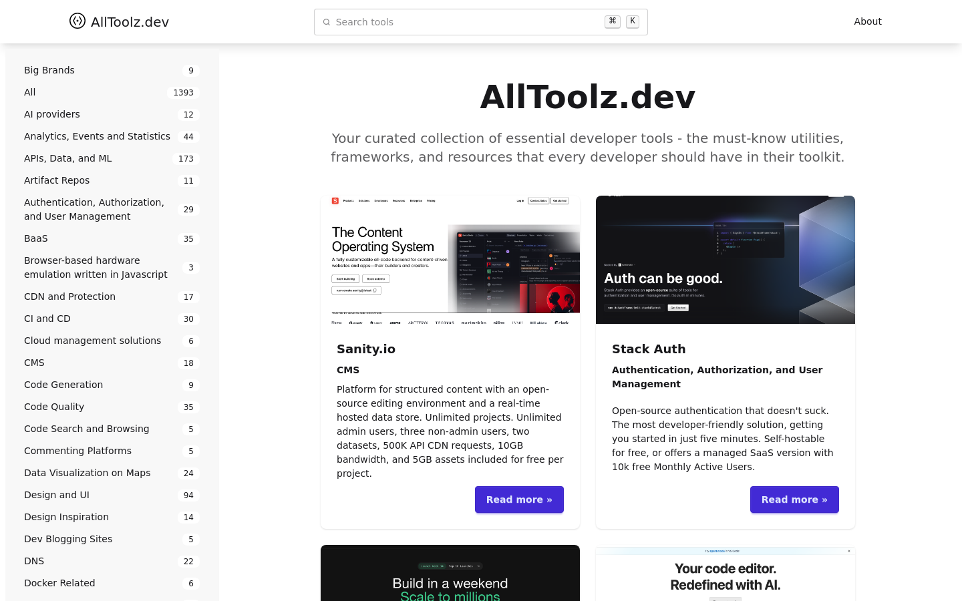Open the CI and CD category
Screen dimensions: 962x601
[112, 319]
